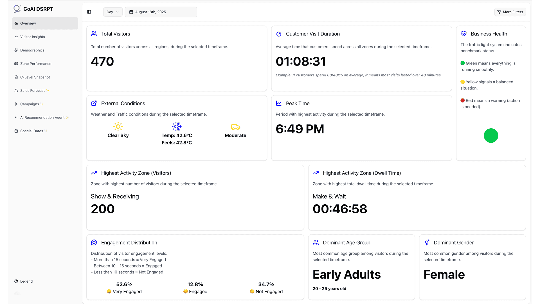Click the Not Engaged emoji

tap(252, 292)
